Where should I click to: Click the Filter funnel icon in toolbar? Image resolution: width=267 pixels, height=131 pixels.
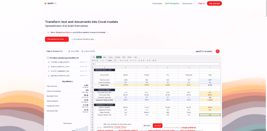point(149,60)
